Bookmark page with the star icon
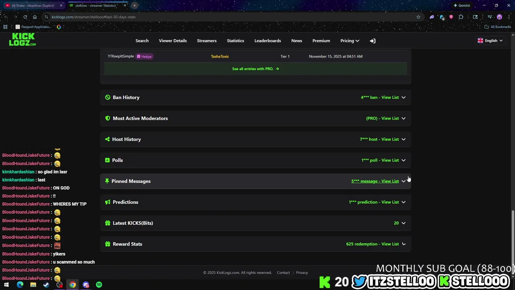 [x=418, y=17]
